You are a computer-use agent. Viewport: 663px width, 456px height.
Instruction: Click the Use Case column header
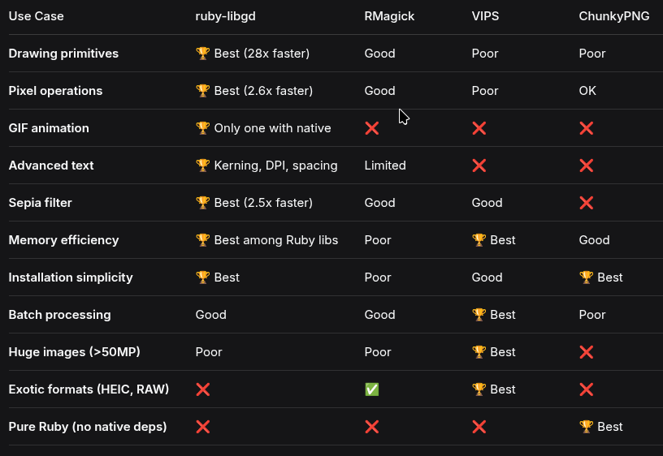click(36, 16)
